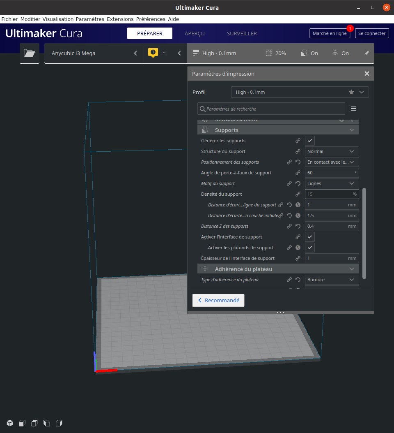Expand the material configuration selector arrow
This screenshot has height=433, width=394.
pos(179,53)
